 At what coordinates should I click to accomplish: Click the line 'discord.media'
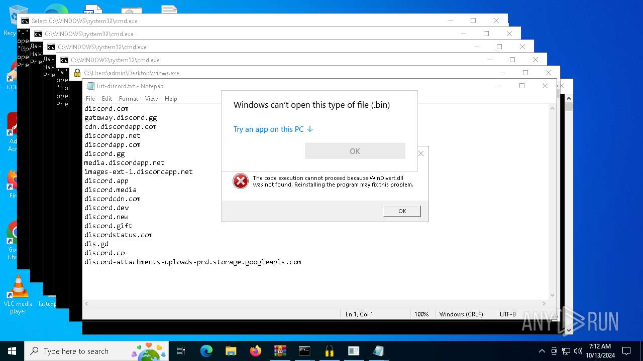click(111, 190)
